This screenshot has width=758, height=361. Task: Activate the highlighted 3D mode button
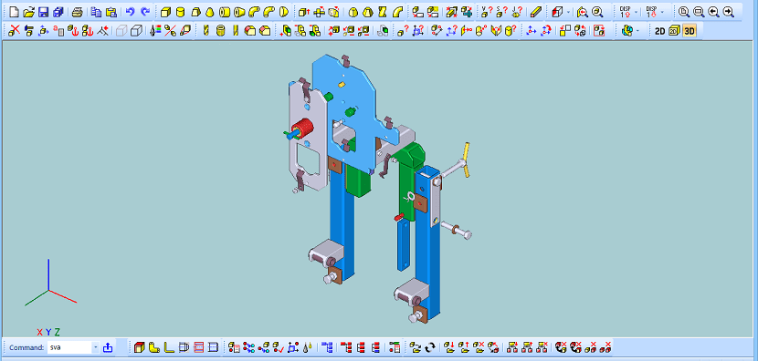[690, 31]
